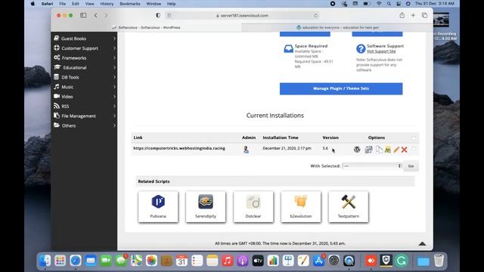Click Safari share icon

(x=402, y=15)
